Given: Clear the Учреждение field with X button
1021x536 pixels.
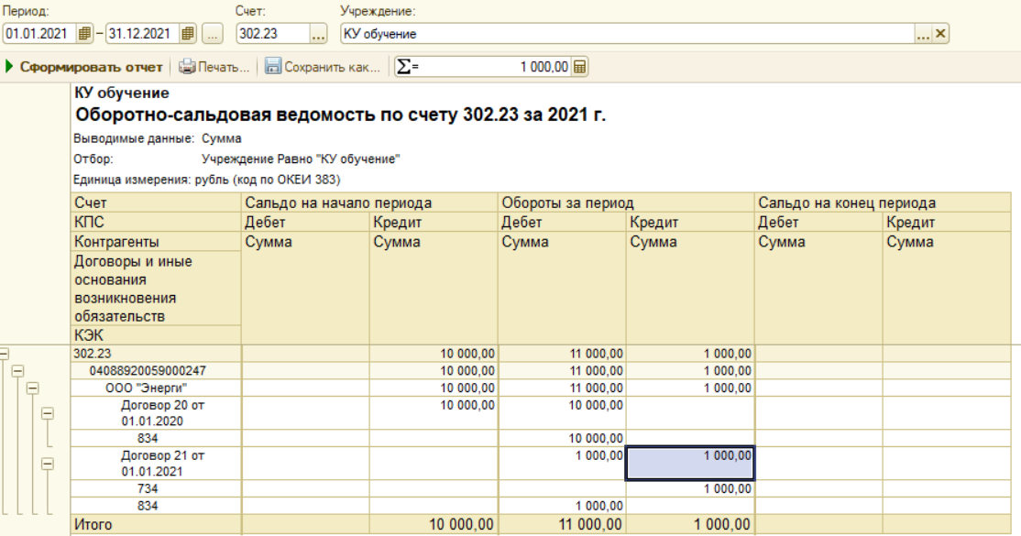Looking at the screenshot, I should (940, 34).
